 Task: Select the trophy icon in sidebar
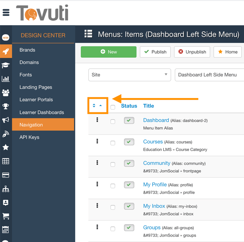[x=6, y=106]
